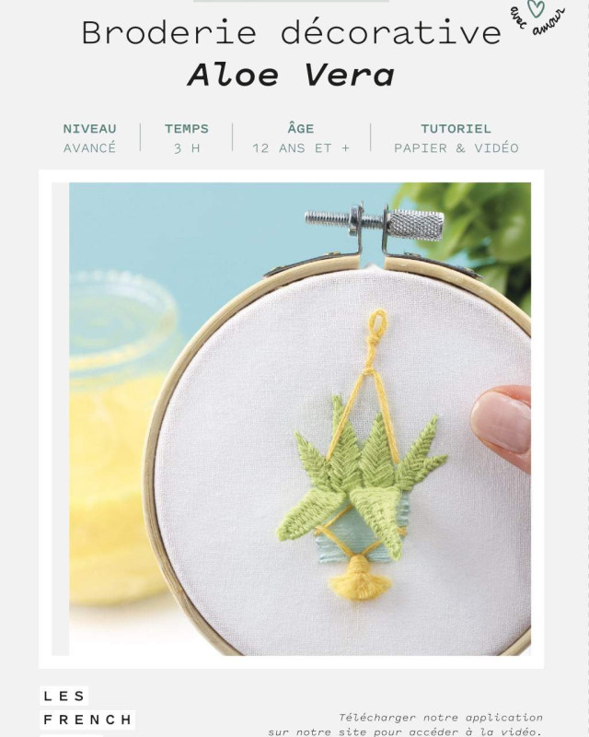Click the green plant in top-right background
This screenshot has height=737, width=589.
pos(474,226)
